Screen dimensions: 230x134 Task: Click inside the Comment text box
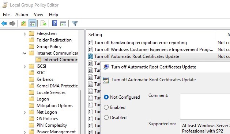coord(205,106)
